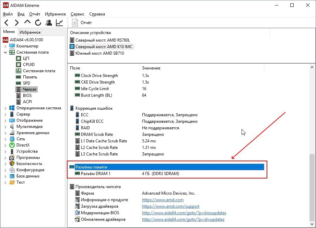Open Системная плата sub-item in tree

(39, 71)
